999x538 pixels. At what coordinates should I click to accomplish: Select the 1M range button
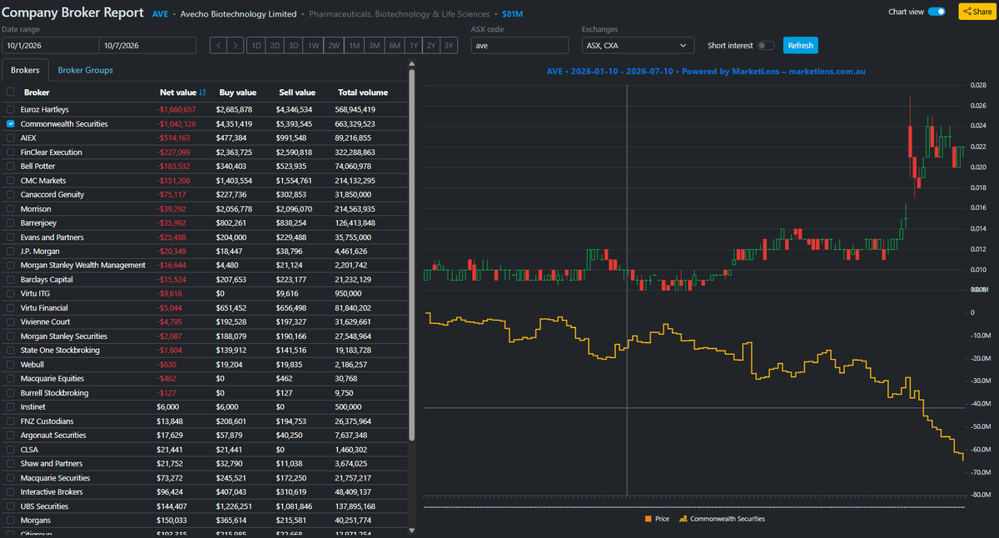[354, 46]
